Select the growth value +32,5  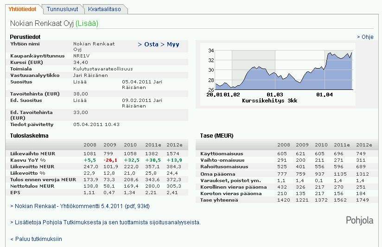click(x=132, y=160)
